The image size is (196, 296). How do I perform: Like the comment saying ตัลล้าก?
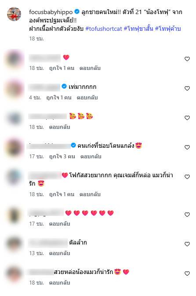(187, 244)
